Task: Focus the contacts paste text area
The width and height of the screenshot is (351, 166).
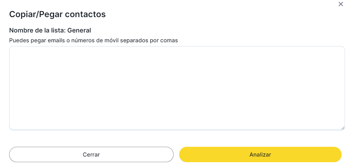Action: pyautogui.click(x=177, y=88)
